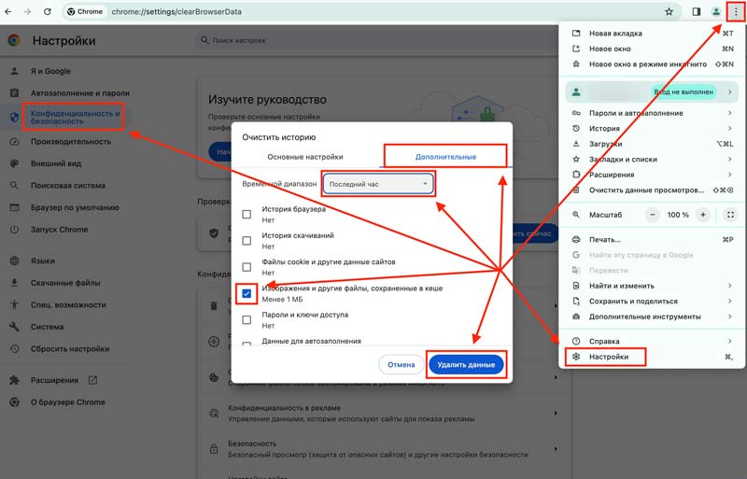Click the Браузер по умолчанию icon
Viewport: 747px width, 479px height.
point(14,207)
